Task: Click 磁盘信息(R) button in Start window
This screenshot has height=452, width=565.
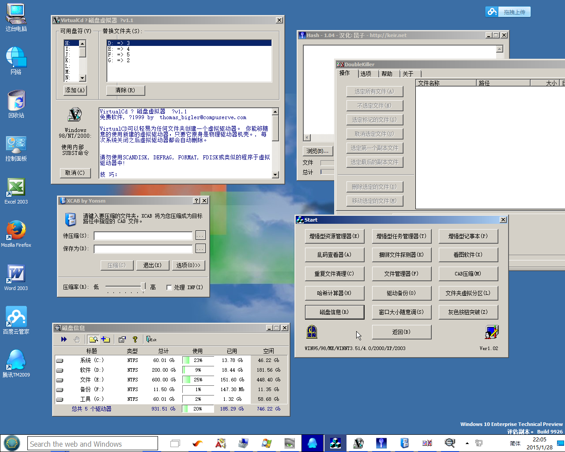Action: click(x=335, y=312)
